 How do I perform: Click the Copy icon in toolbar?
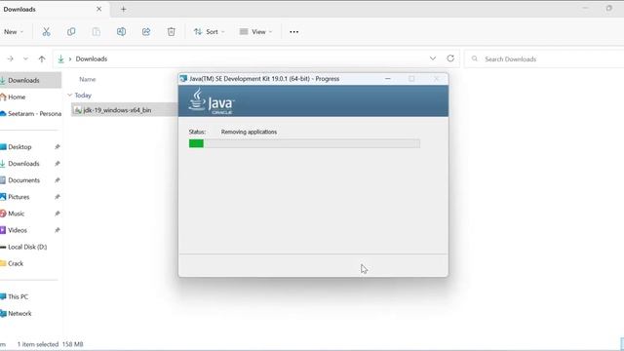click(71, 32)
